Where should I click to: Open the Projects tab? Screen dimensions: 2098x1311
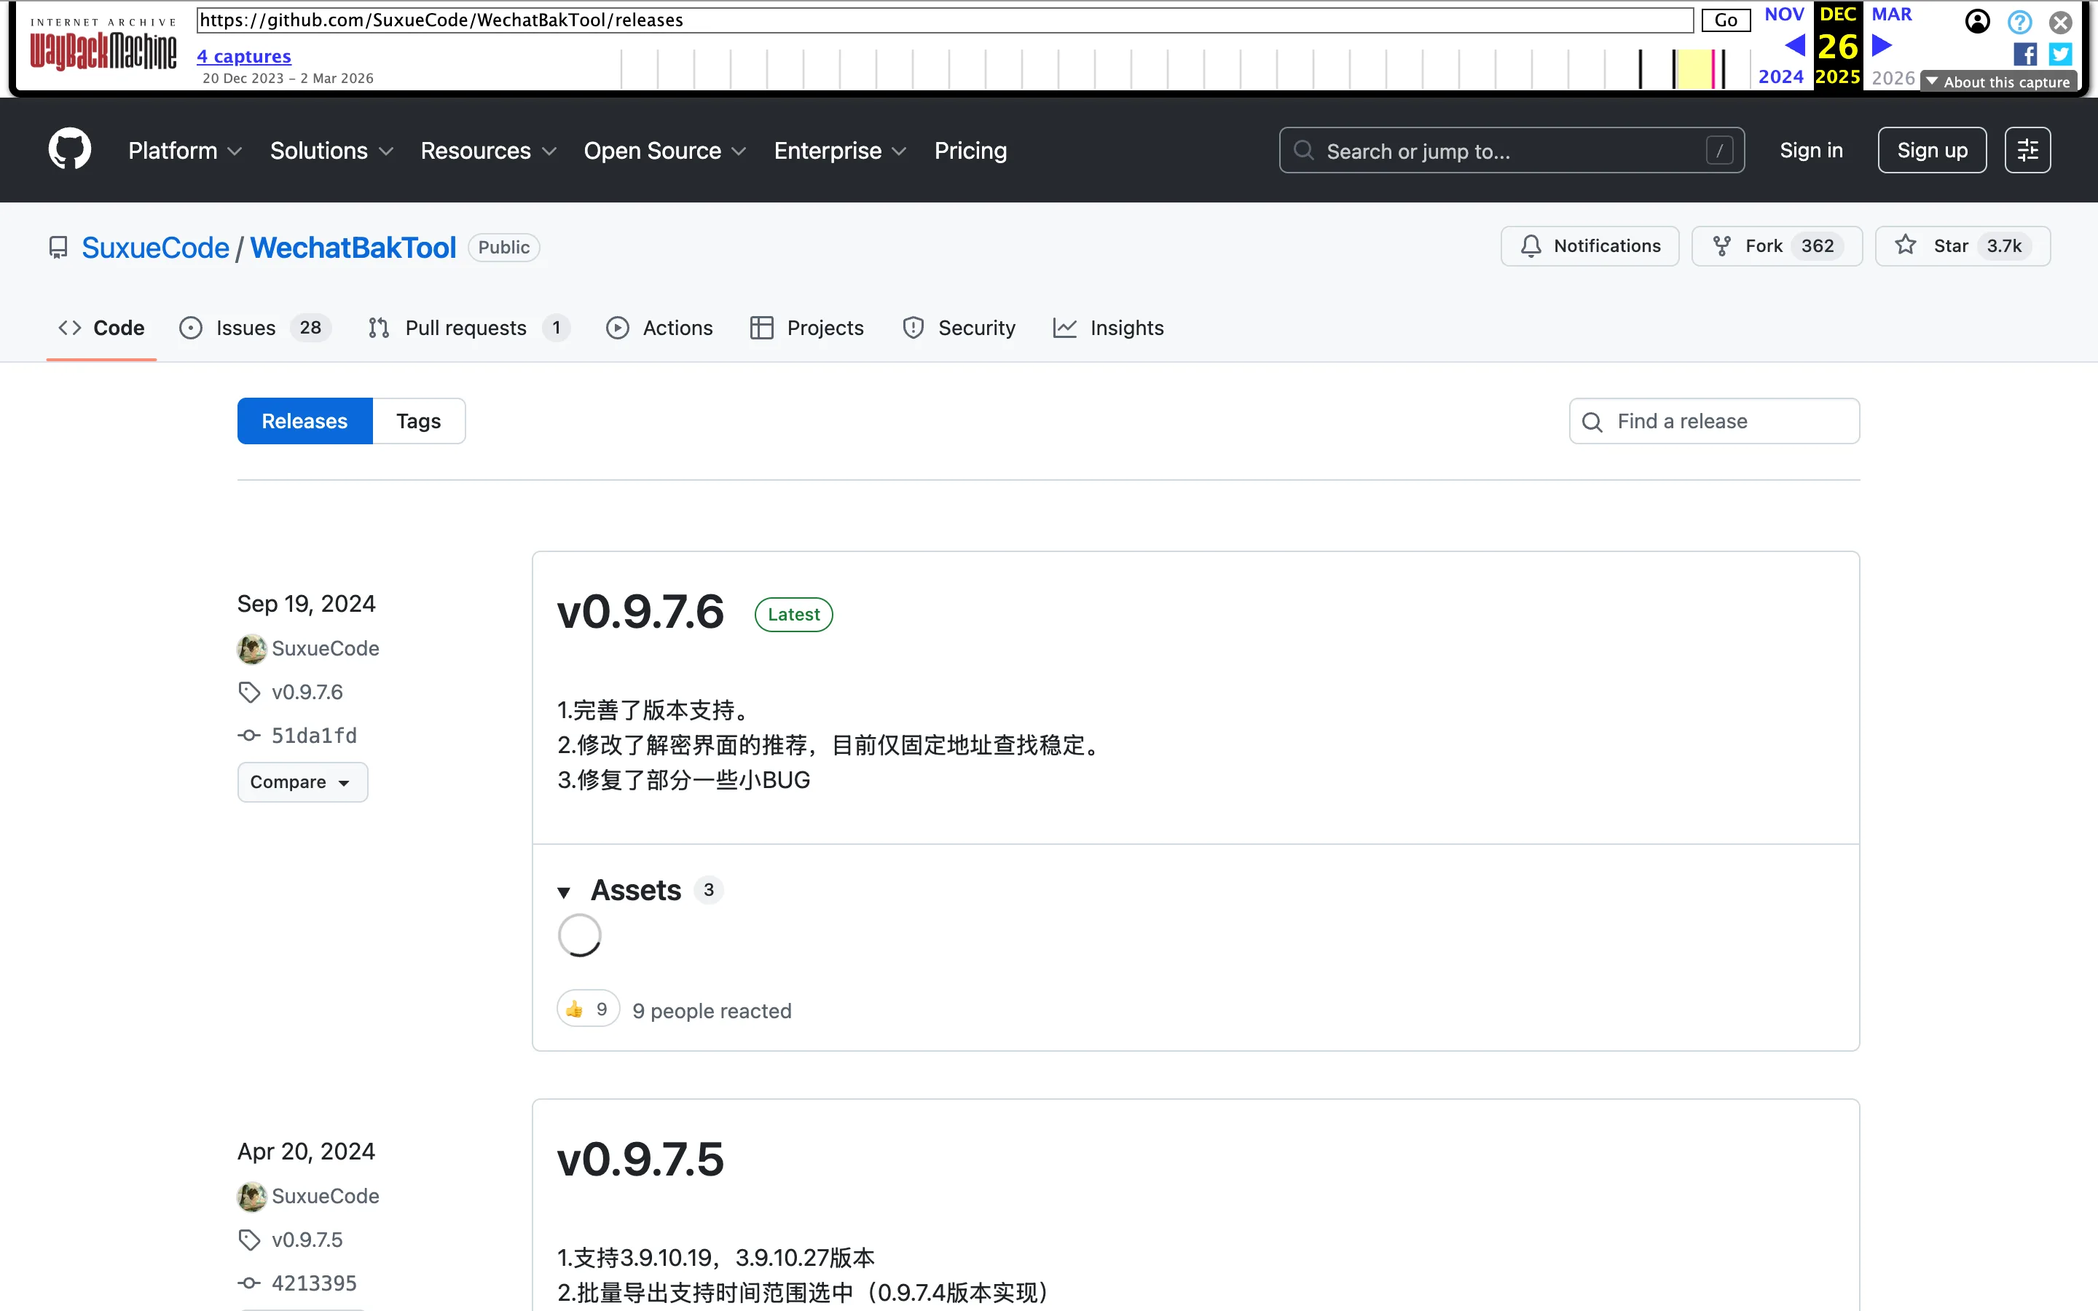[807, 328]
